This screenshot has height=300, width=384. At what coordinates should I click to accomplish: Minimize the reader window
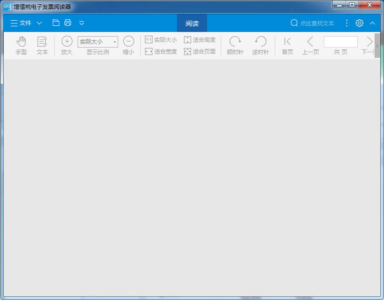click(339, 5)
